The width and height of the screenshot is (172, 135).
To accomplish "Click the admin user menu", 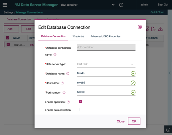I will point(144,4).
